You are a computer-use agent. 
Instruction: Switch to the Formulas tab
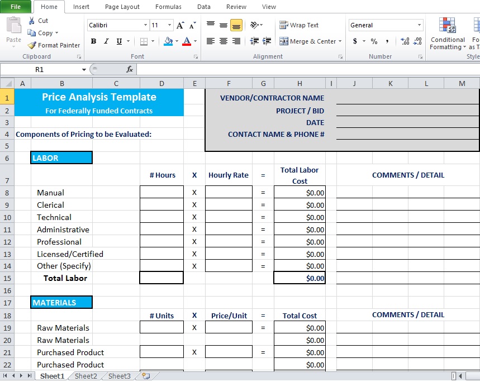[168, 7]
